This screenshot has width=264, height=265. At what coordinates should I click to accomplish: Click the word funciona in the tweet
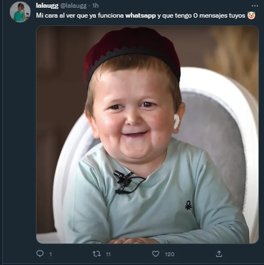tap(111, 16)
